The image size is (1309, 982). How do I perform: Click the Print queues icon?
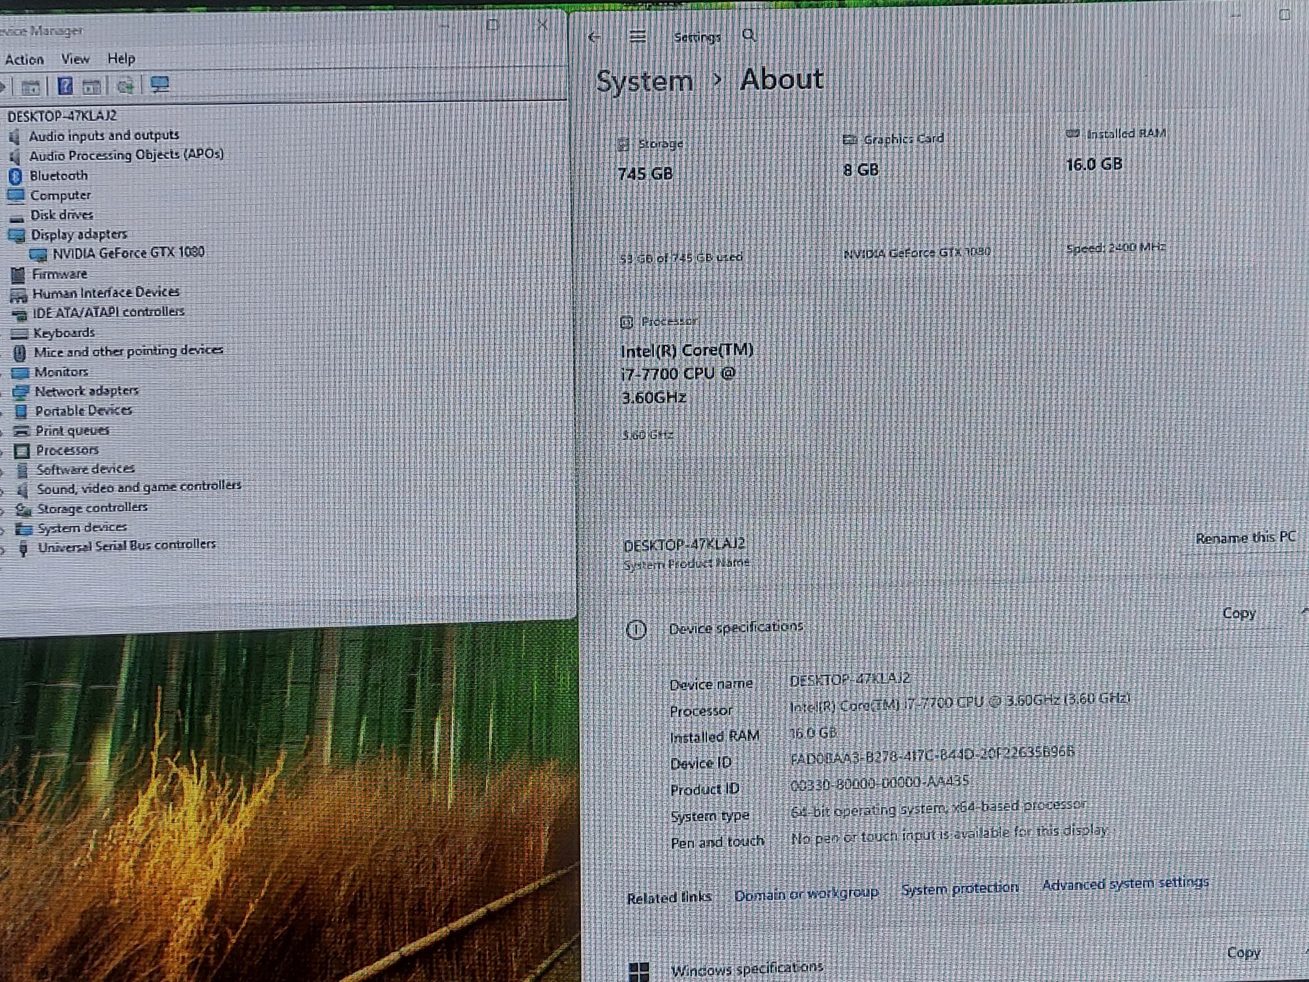point(22,431)
